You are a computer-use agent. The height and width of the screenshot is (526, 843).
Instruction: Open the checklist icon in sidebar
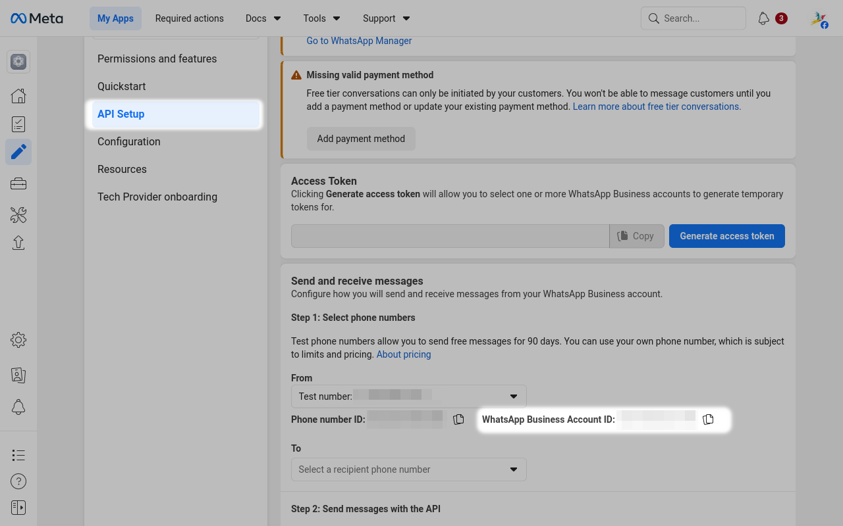click(x=18, y=124)
